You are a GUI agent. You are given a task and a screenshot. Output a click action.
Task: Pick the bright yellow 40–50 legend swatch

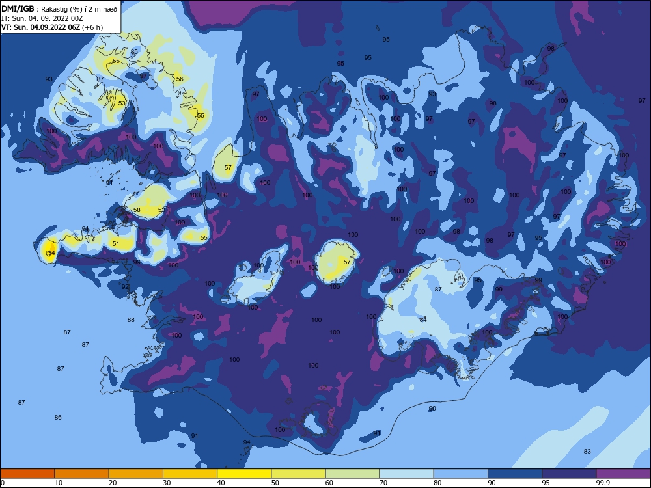pos(244,474)
